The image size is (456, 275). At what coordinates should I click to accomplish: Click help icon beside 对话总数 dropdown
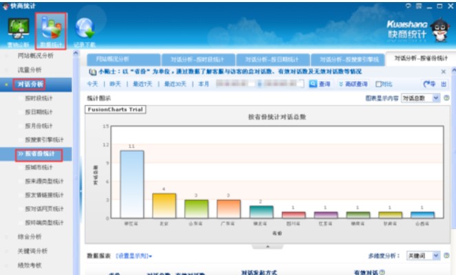pyautogui.click(x=446, y=98)
